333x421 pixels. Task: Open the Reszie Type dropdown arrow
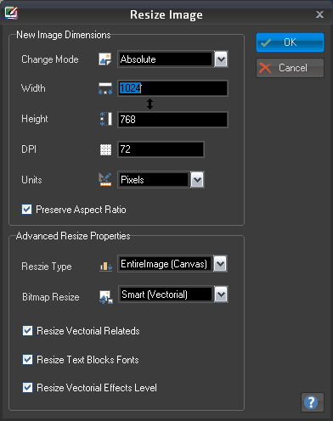pos(220,264)
